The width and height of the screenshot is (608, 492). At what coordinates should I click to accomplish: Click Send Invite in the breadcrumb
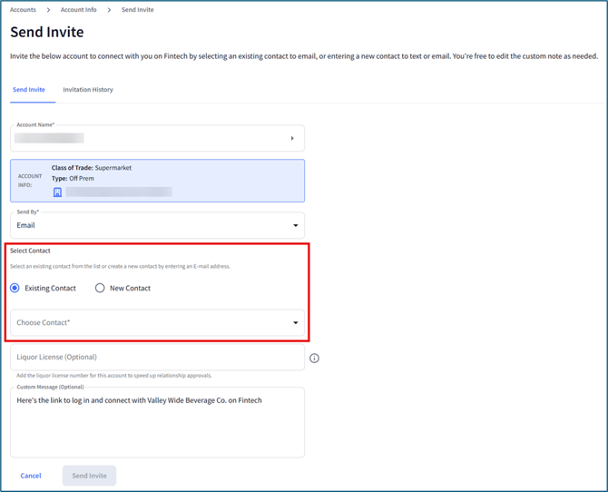pyautogui.click(x=137, y=10)
